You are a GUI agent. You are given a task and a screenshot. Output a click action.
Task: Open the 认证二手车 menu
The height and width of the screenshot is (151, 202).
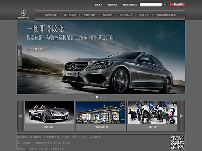pos(70,15)
